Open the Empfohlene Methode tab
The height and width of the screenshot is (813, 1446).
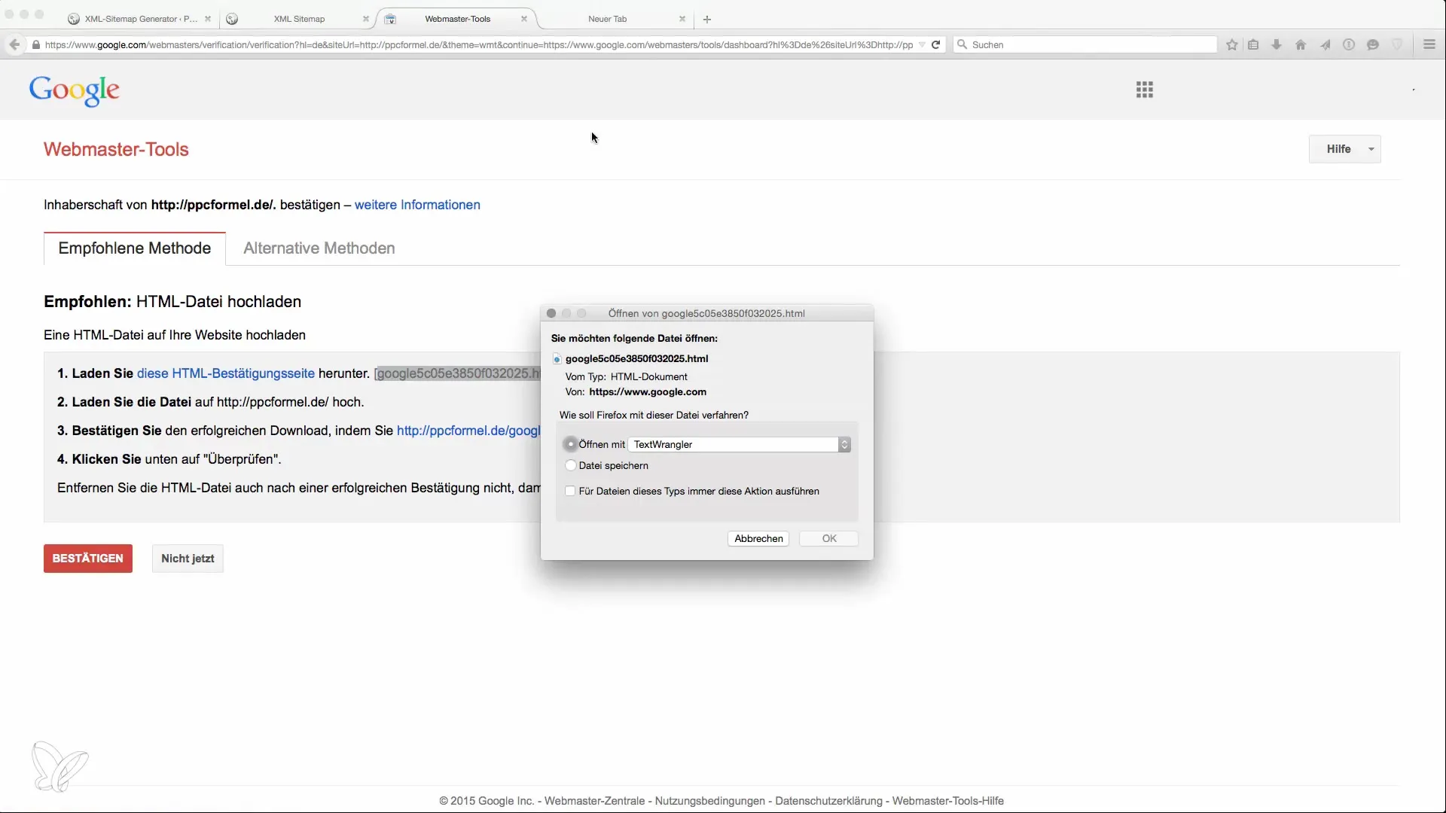tap(135, 248)
